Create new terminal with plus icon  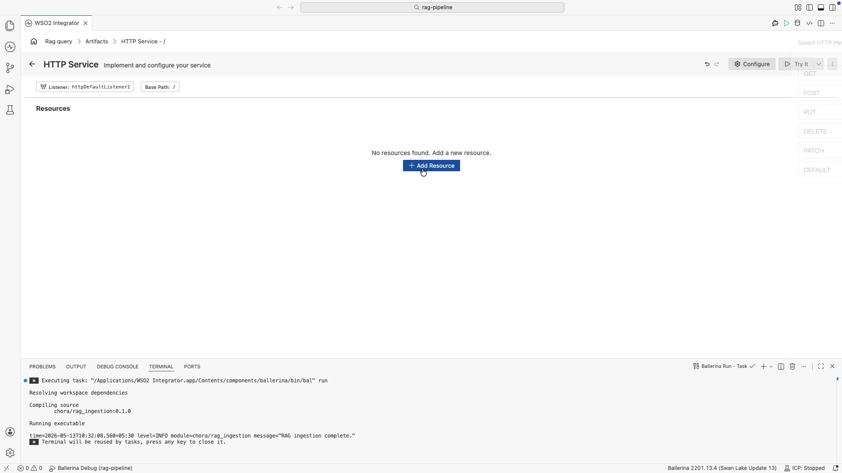point(764,367)
